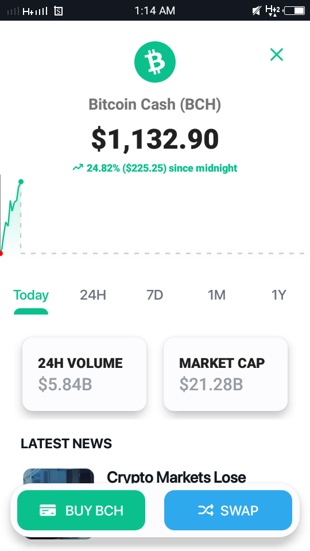Tap the BUY BCH button
The height and width of the screenshot is (551, 310).
(x=81, y=510)
